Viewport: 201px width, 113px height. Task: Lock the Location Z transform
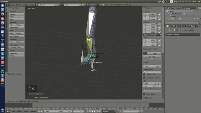160,19
